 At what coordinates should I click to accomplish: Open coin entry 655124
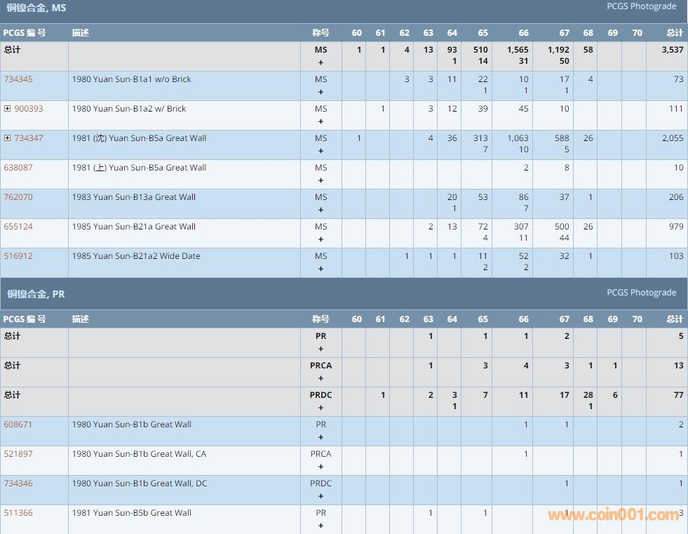pos(18,227)
